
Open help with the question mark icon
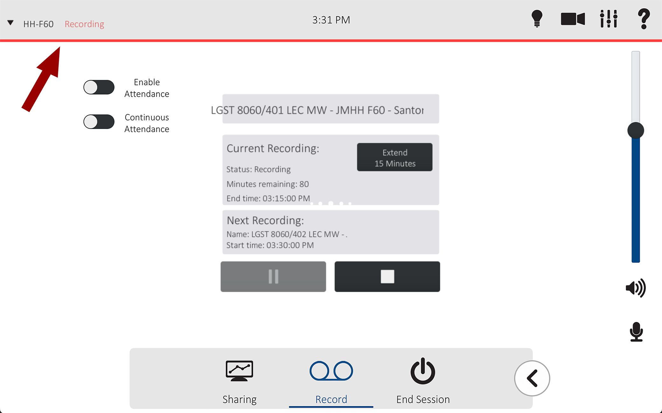click(644, 19)
